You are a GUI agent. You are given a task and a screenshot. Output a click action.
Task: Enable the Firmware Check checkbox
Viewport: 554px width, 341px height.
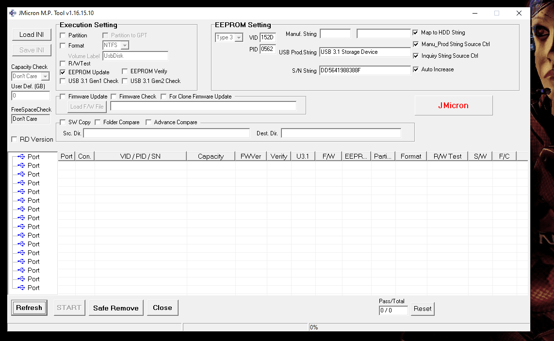(x=114, y=97)
